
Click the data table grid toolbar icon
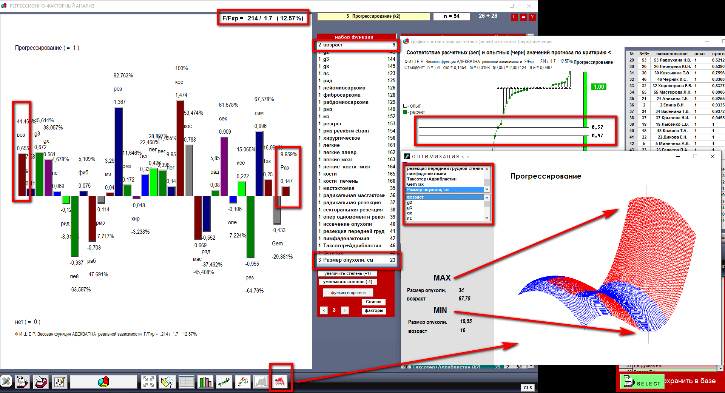(x=187, y=382)
